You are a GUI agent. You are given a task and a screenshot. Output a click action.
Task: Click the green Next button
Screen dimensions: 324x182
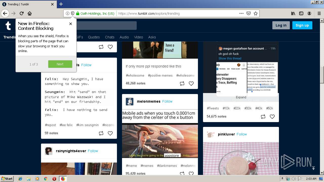(x=60, y=64)
